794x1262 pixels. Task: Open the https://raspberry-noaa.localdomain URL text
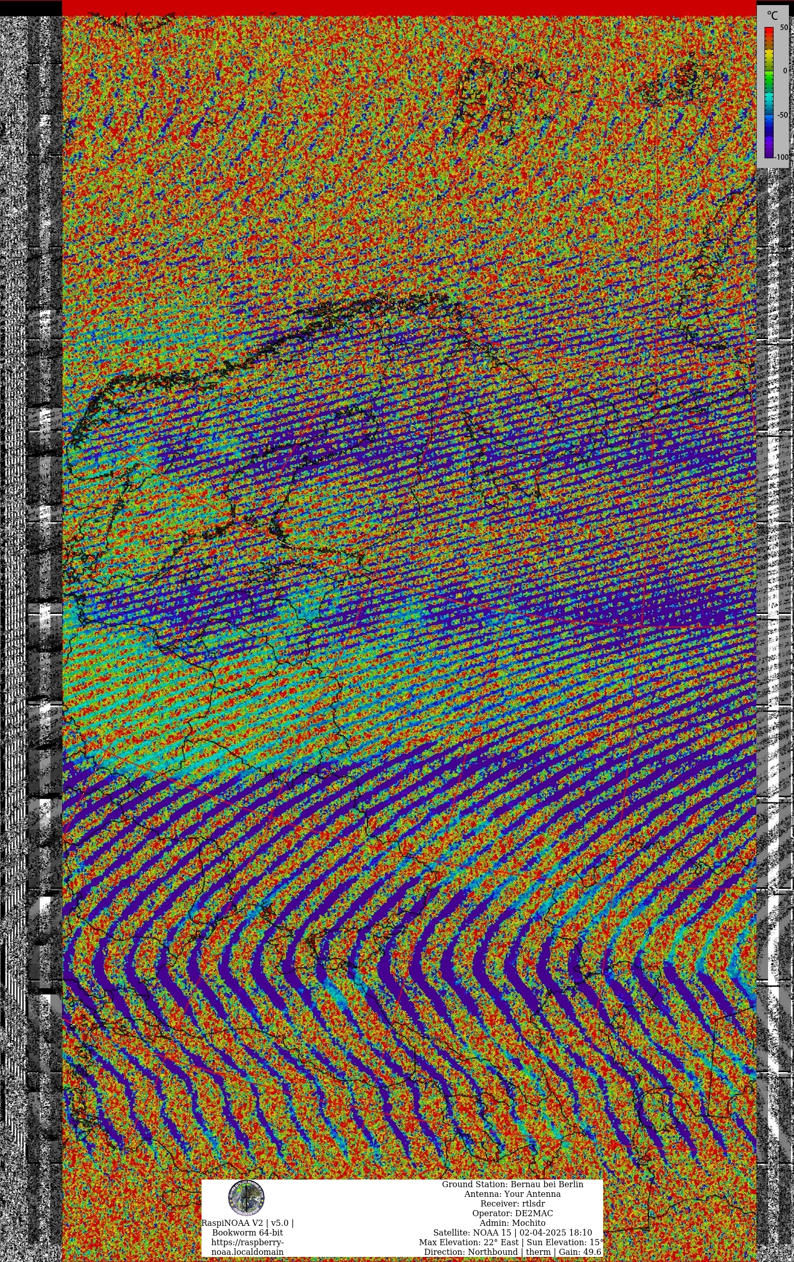(x=247, y=1247)
